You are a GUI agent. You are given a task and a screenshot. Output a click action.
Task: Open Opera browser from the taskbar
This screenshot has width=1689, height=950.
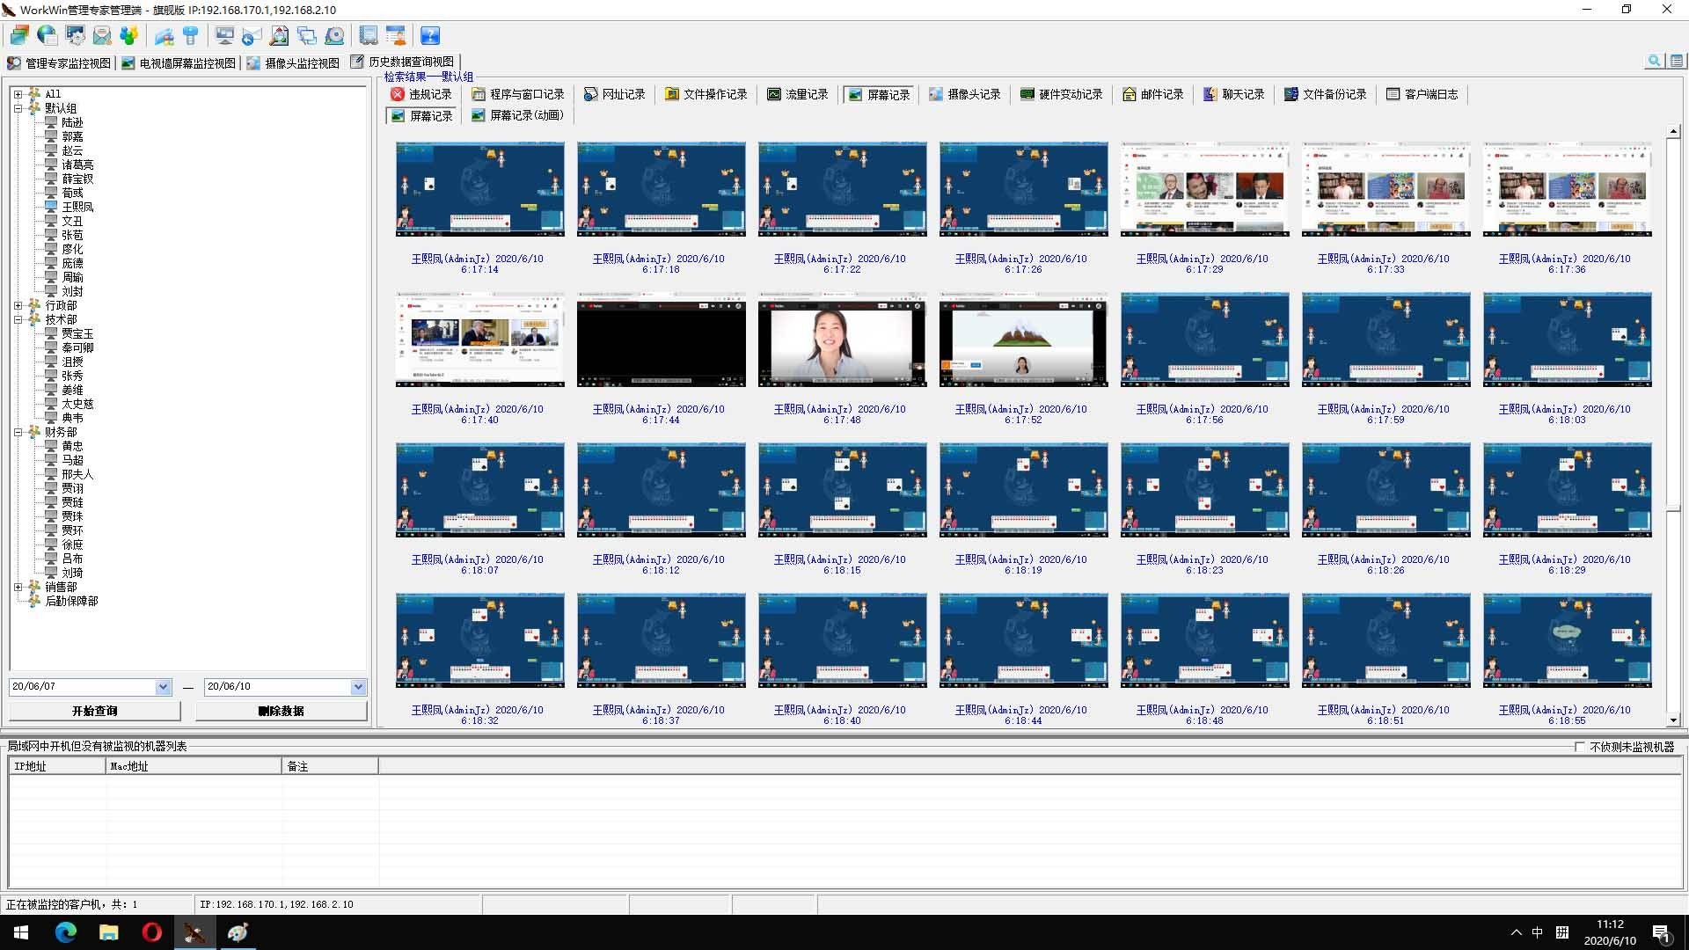point(151,932)
